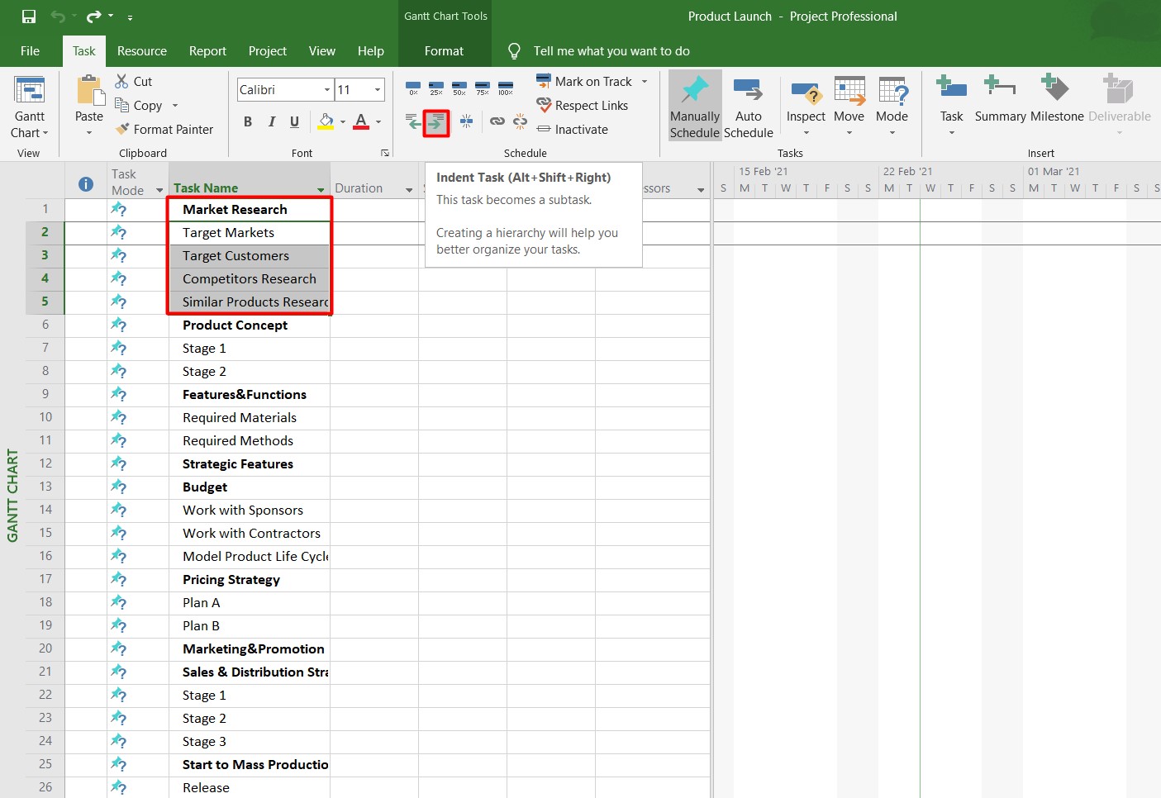Select the Format Painter

(165, 130)
